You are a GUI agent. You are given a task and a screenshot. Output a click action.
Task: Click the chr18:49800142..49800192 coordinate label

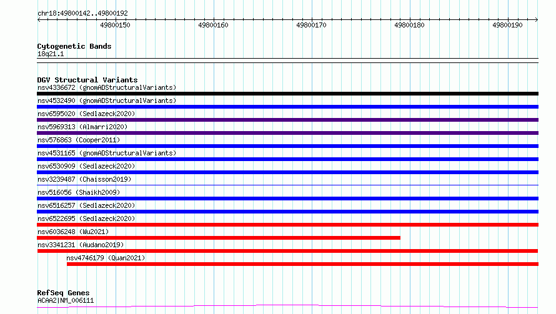coord(82,13)
